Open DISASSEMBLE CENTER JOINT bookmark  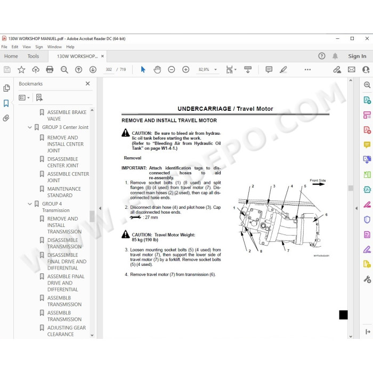(63, 162)
